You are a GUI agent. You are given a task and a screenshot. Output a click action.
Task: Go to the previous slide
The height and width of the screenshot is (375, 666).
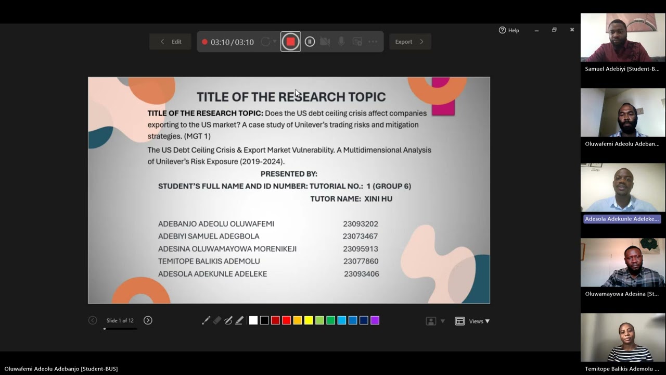[x=93, y=320]
